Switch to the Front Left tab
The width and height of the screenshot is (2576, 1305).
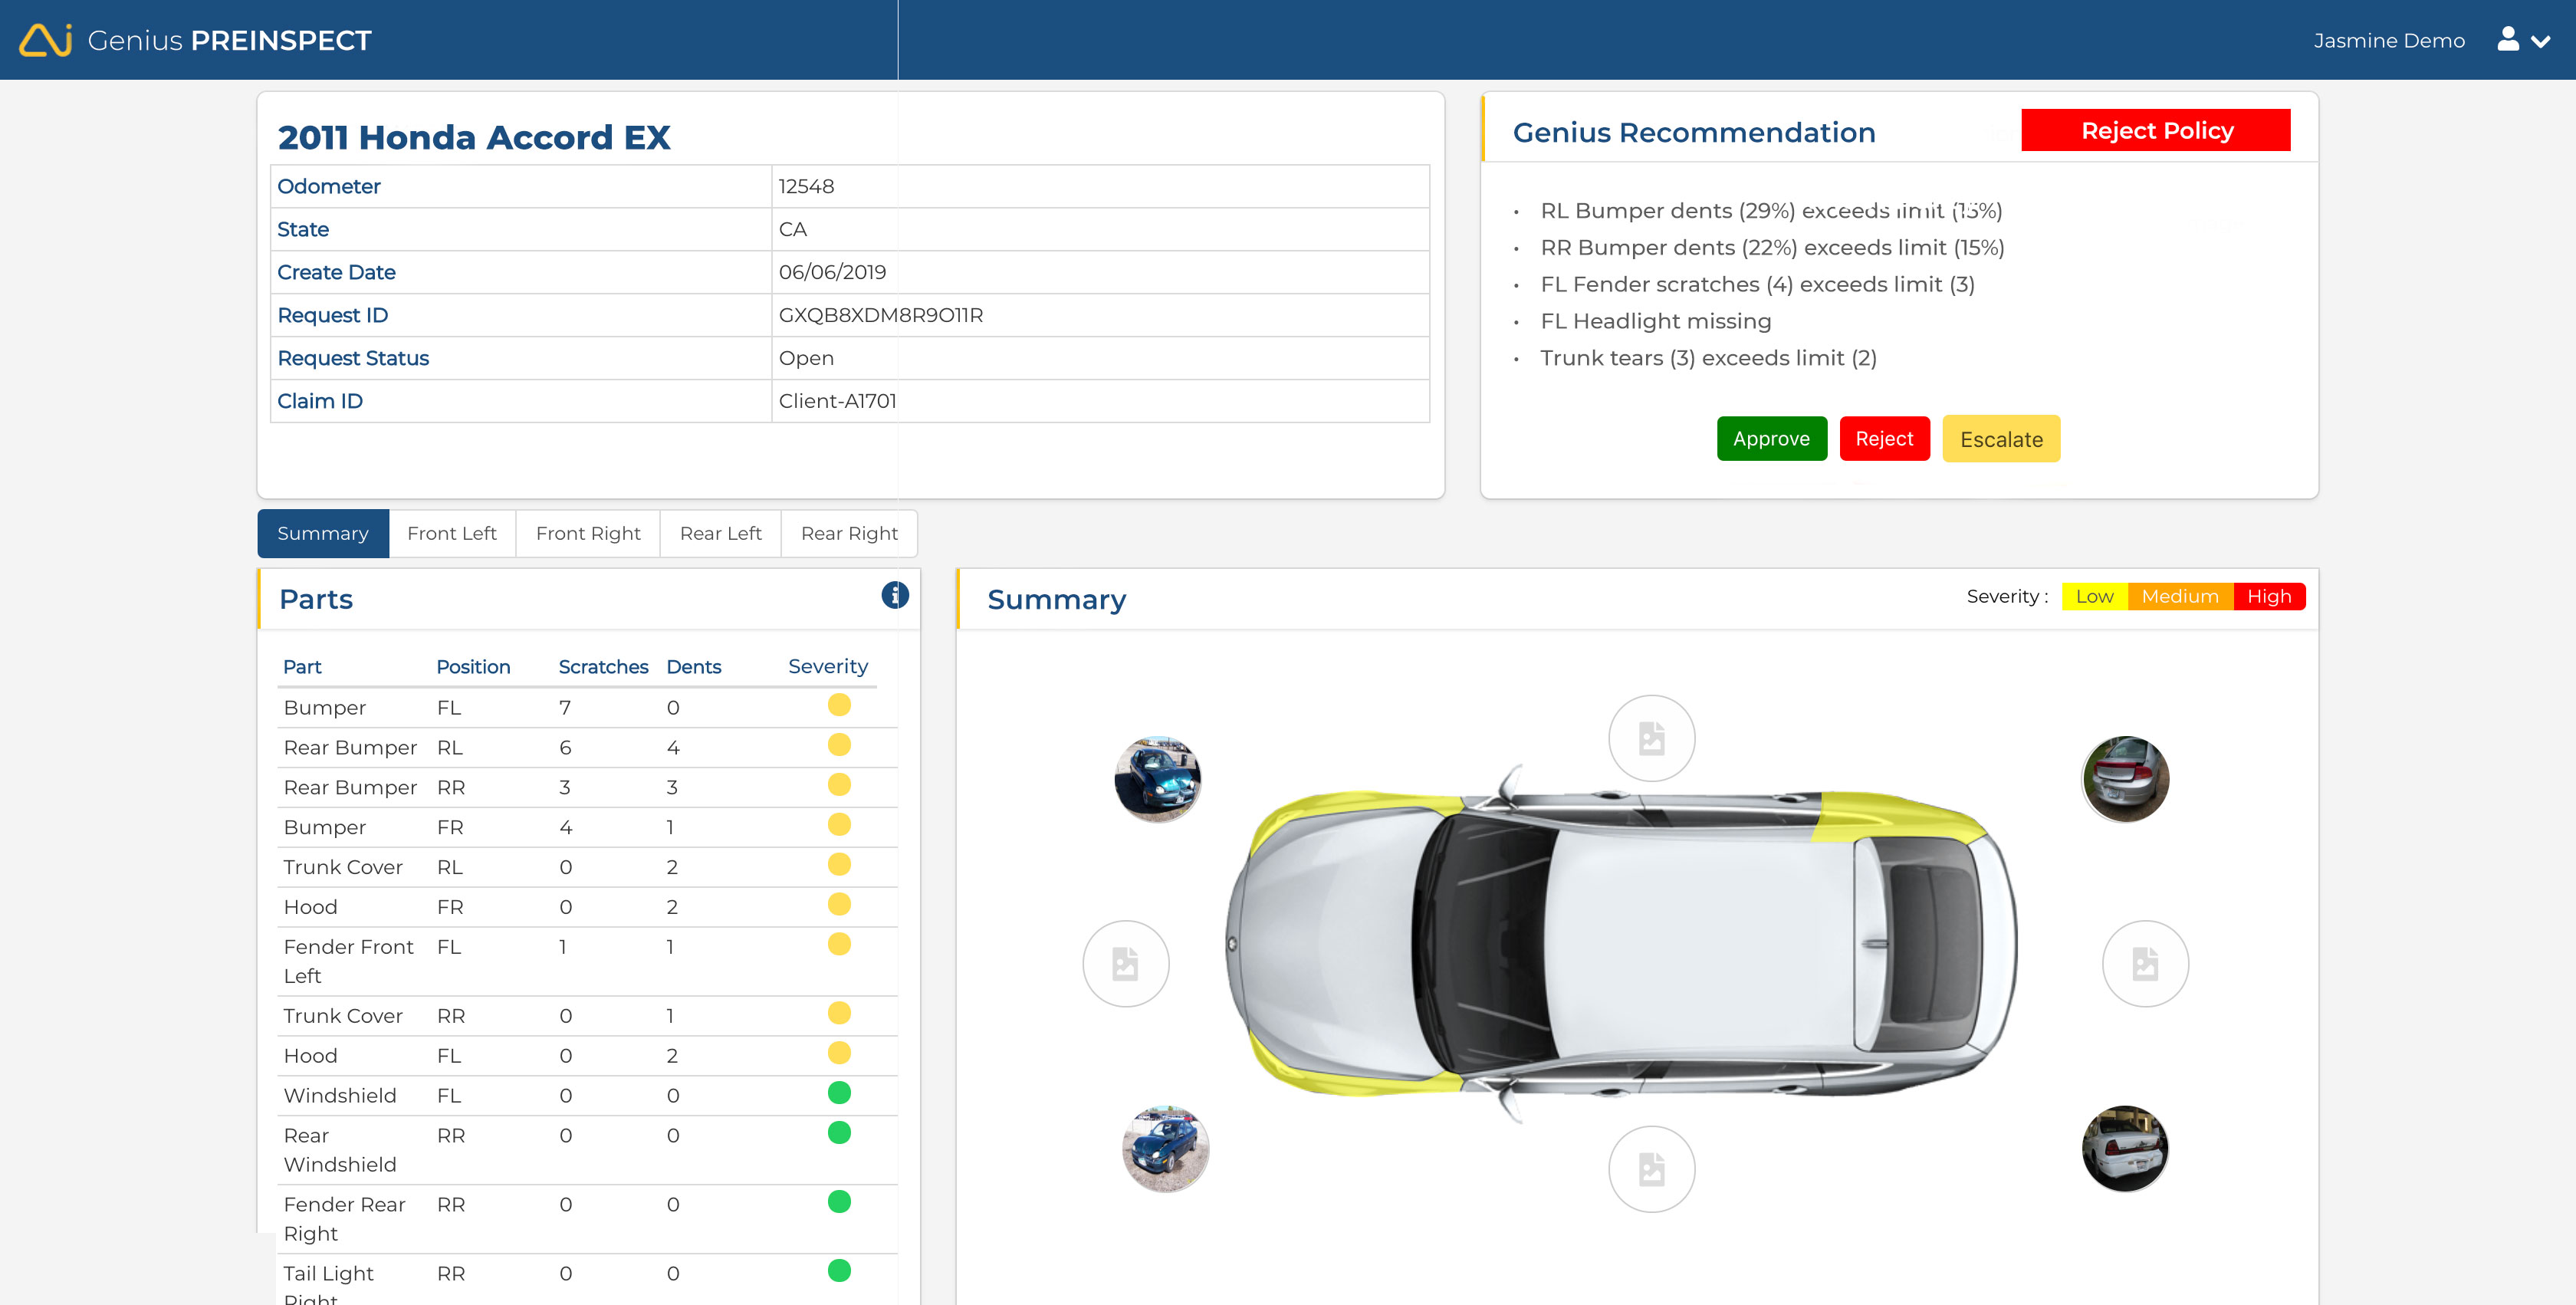(x=452, y=533)
